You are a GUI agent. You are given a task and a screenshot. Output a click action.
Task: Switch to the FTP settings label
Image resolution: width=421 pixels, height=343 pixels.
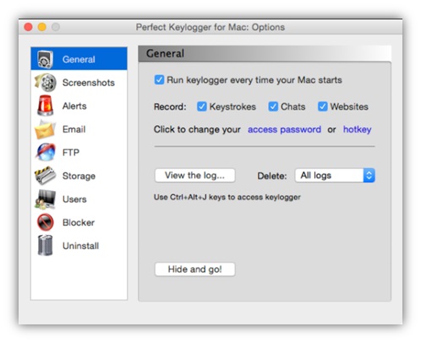pyautogui.click(x=71, y=152)
